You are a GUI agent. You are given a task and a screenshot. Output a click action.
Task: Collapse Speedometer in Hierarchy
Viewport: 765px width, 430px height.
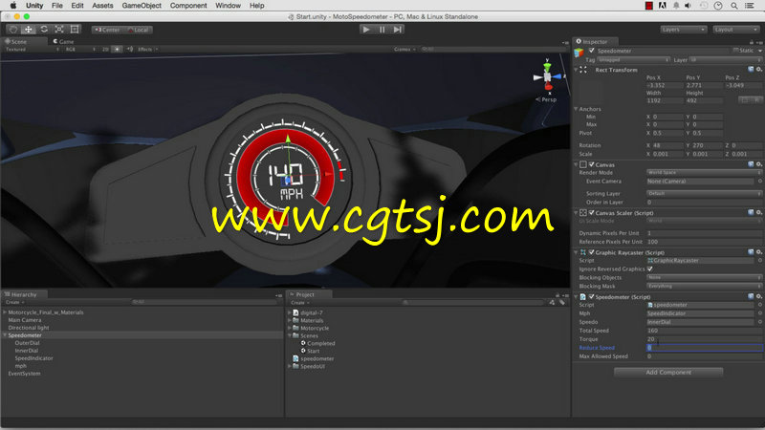pos(5,335)
